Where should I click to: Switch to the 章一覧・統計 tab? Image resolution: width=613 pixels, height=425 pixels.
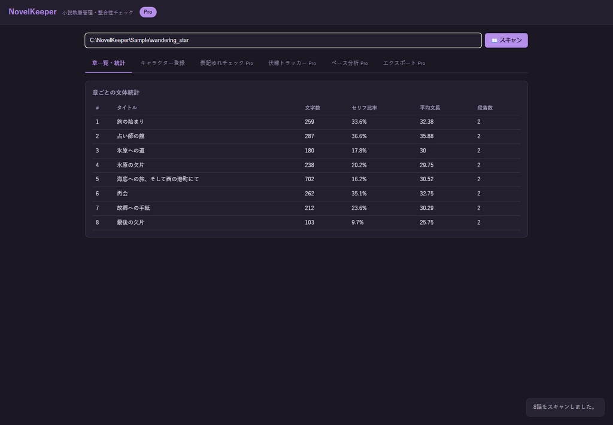point(108,63)
